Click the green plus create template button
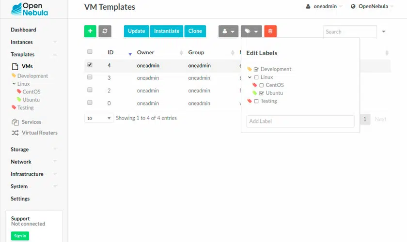Screen dimensions: 407x242 [x=90, y=31]
